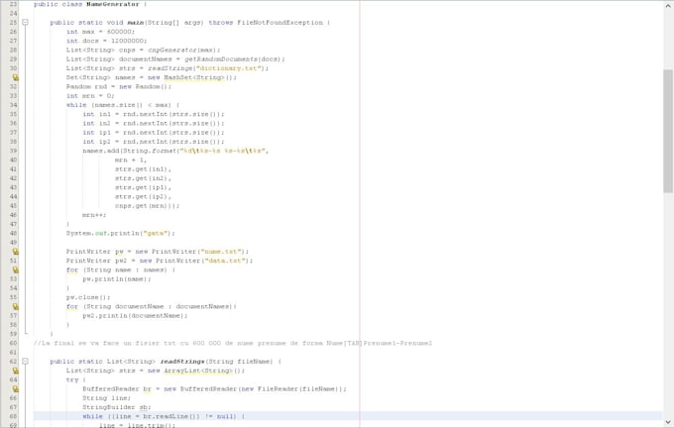Click the 'cnpGenerator(max)' call
The height and width of the screenshot is (428, 674).
point(183,51)
